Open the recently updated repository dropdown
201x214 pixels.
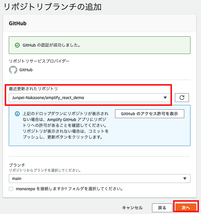(x=90, y=98)
